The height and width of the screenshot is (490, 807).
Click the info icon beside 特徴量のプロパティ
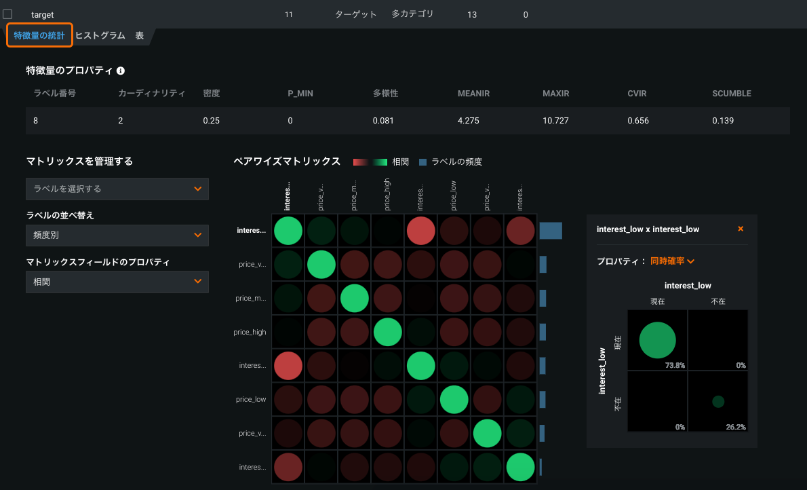point(121,71)
